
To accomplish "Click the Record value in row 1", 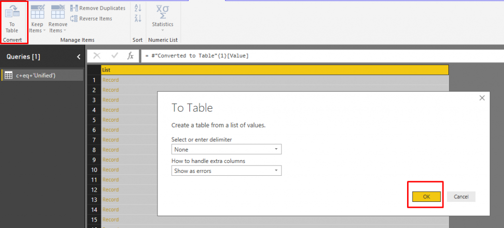I will [x=111, y=80].
